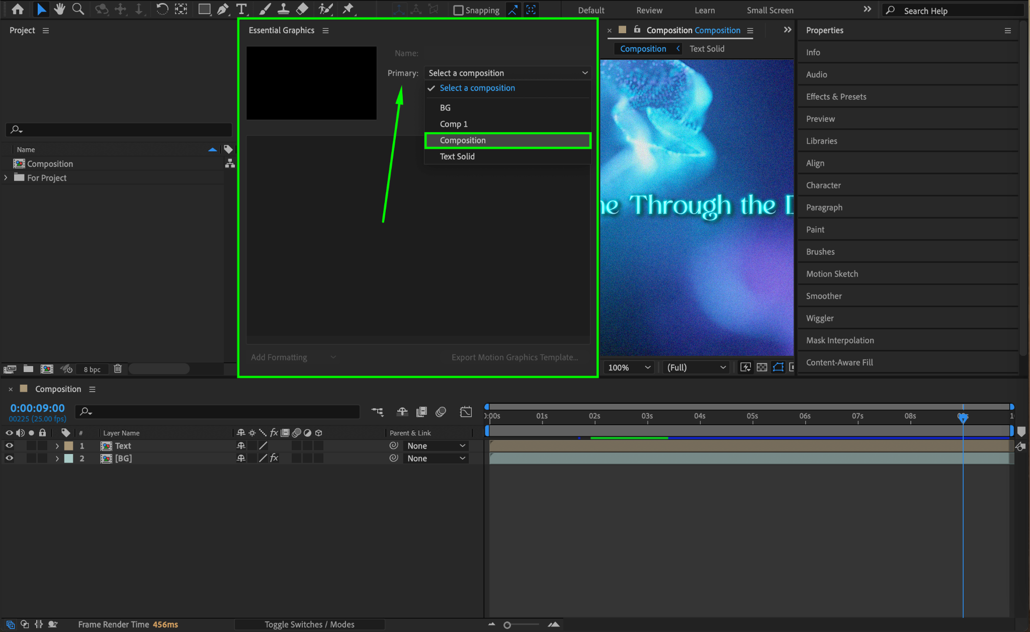Hide the Text layer eye icon
The image size is (1030, 632).
click(x=9, y=445)
